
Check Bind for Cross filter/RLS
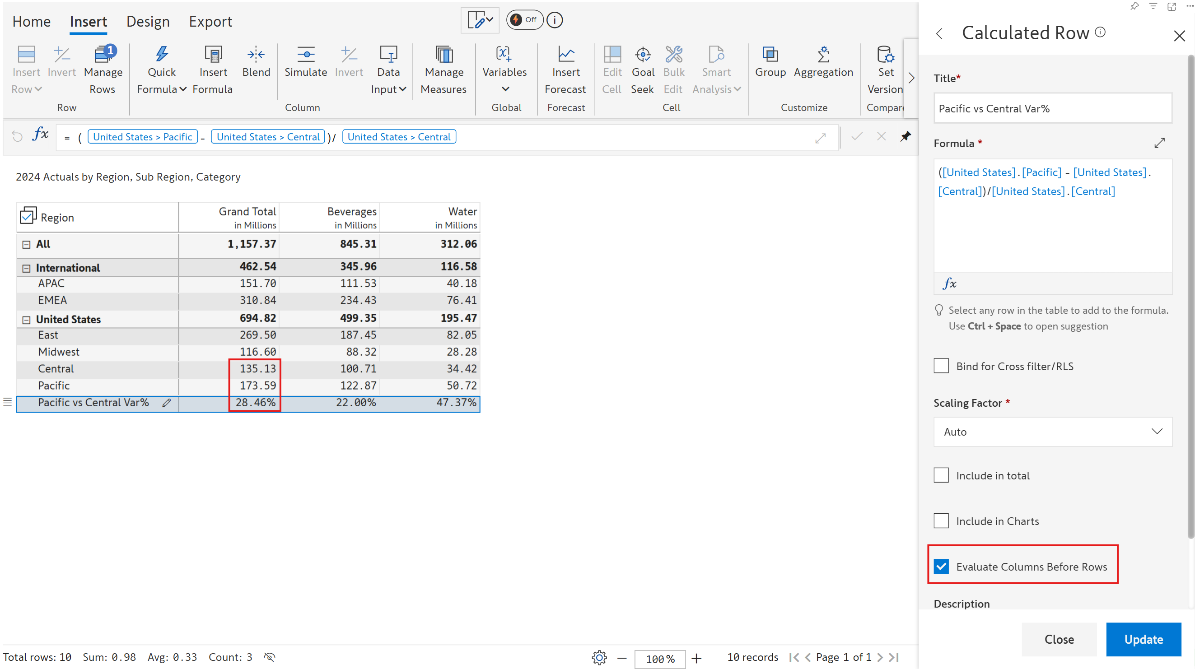tap(941, 366)
